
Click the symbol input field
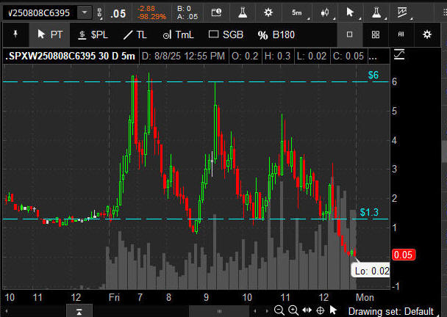(40, 12)
